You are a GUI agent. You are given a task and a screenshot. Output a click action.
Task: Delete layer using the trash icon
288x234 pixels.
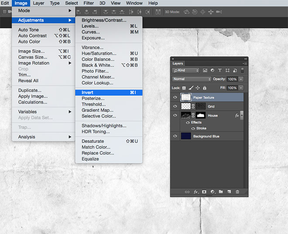(237, 192)
